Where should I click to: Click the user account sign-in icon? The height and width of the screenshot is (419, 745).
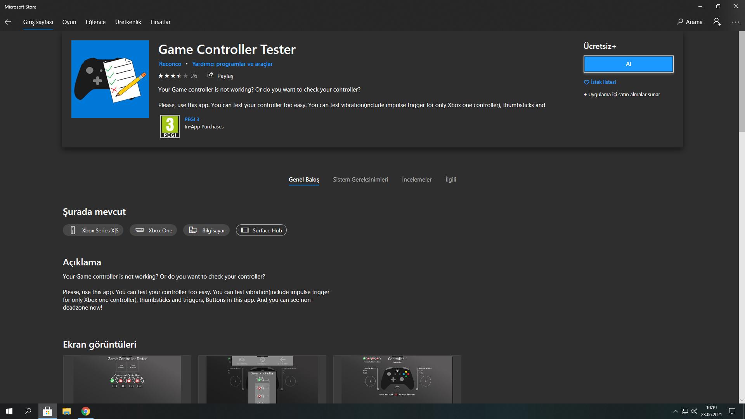[717, 22]
